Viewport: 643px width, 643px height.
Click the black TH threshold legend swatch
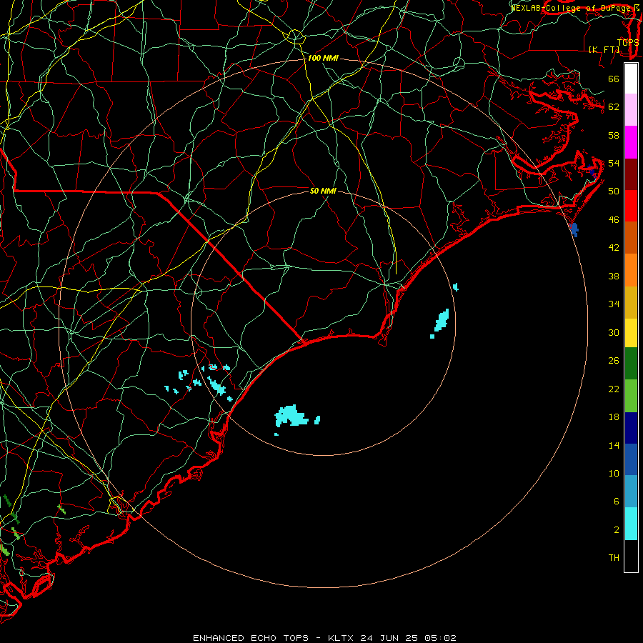[631, 556]
